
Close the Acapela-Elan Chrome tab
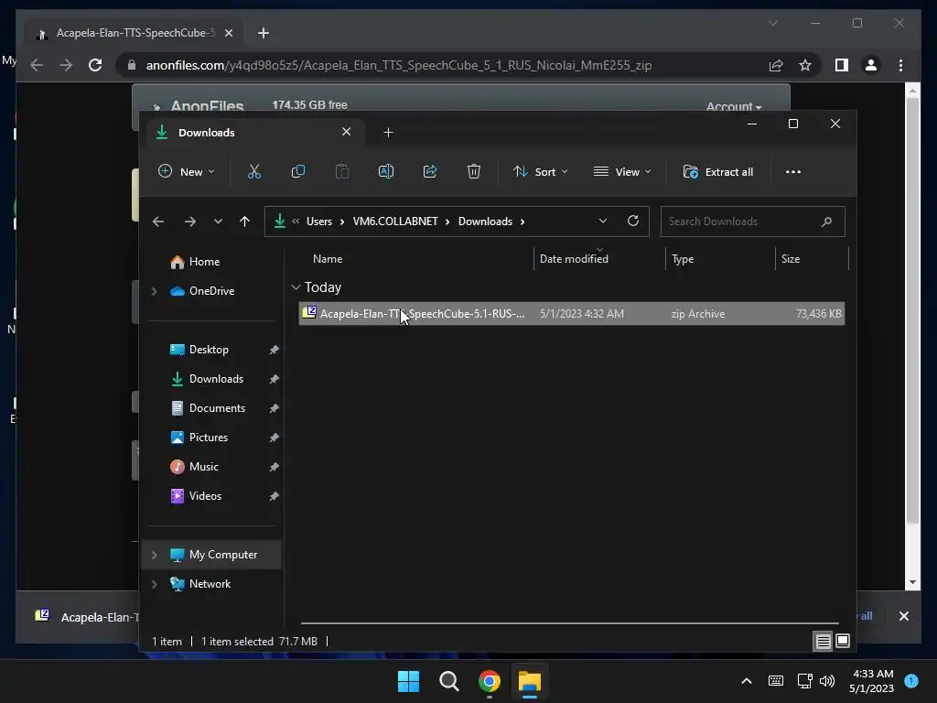tap(228, 34)
